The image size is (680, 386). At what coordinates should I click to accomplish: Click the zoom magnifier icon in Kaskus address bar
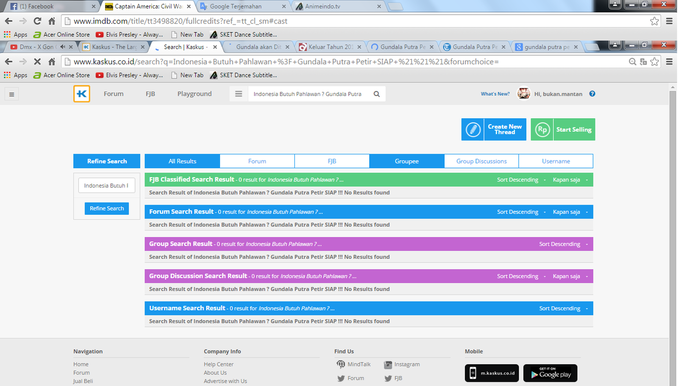tap(632, 62)
